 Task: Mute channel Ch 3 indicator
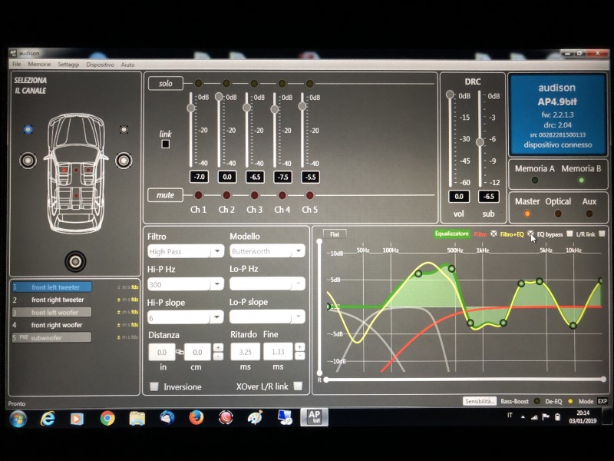click(x=255, y=195)
